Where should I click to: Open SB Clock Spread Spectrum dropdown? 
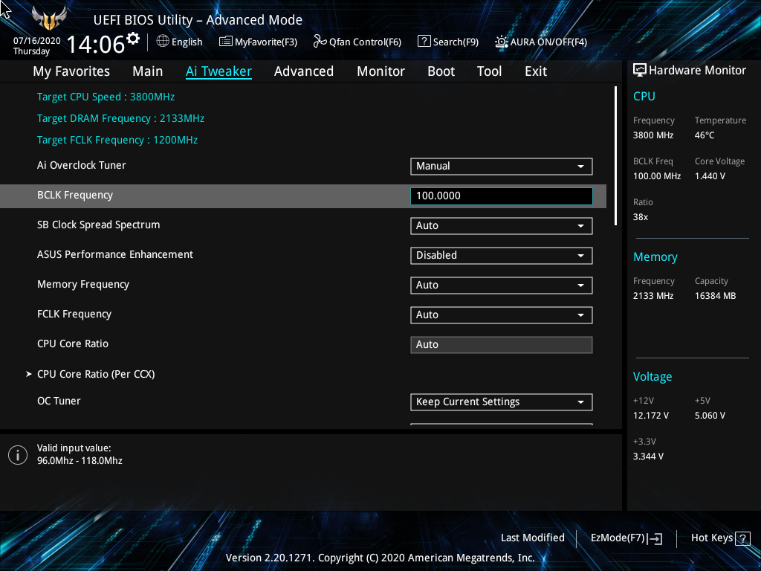click(x=502, y=226)
